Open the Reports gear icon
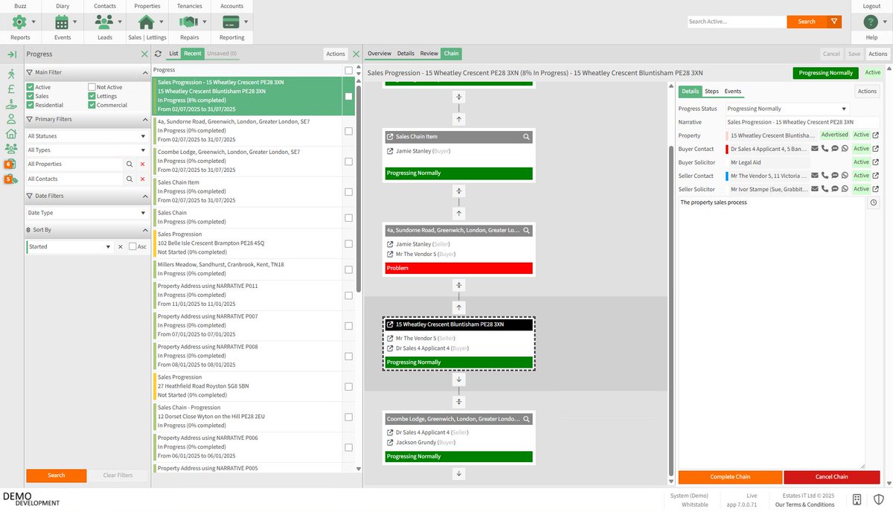The height and width of the screenshot is (512, 893). (20, 22)
